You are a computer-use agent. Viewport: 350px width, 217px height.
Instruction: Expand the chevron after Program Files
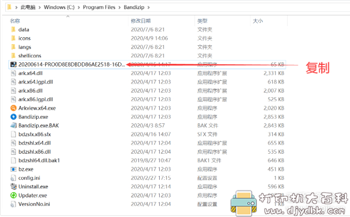[x=119, y=7]
